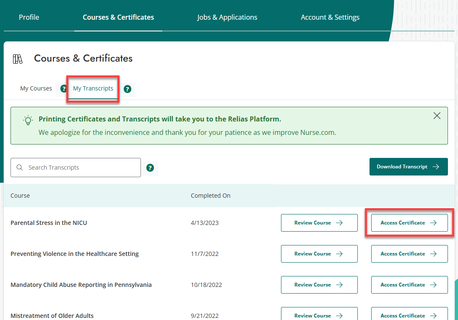Focus the Search Transcripts input field
The height and width of the screenshot is (320, 458).
[75, 168]
